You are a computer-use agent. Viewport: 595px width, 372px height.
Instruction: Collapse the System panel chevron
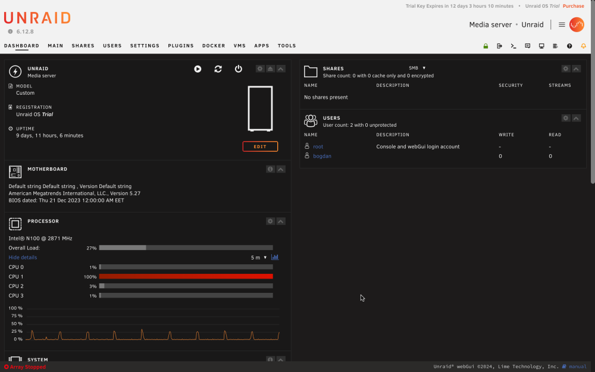pos(281,359)
